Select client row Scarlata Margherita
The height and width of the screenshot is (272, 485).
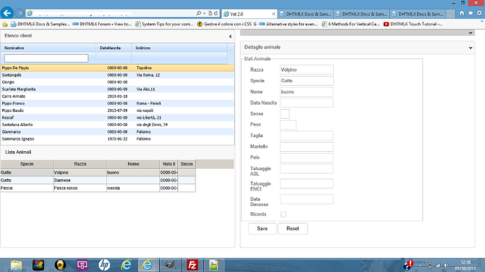pyautogui.click(x=117, y=89)
